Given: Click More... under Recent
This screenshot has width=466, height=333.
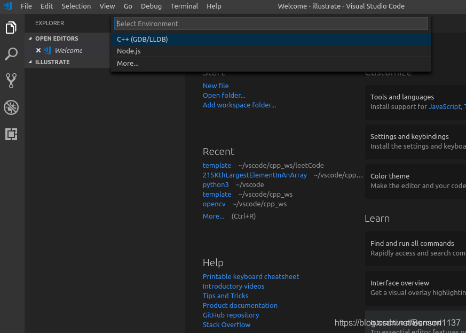Looking at the screenshot, I should (214, 216).
